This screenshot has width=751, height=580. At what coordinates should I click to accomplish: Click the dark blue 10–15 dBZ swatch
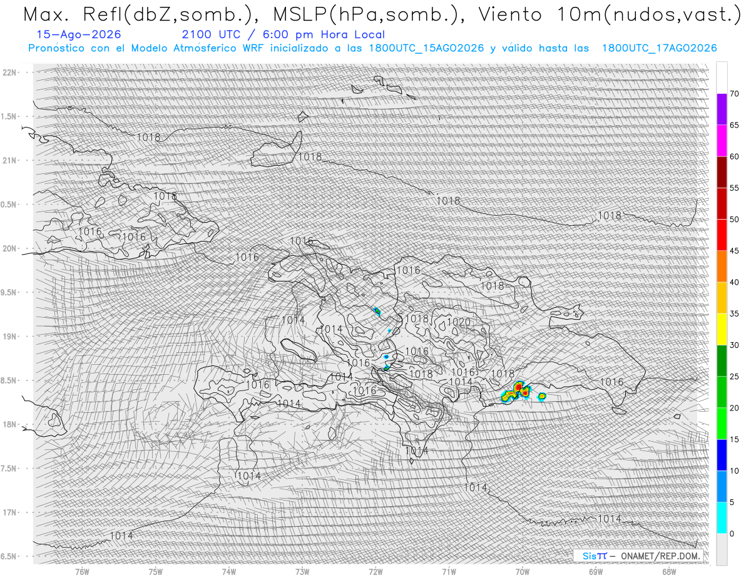[x=722, y=455]
